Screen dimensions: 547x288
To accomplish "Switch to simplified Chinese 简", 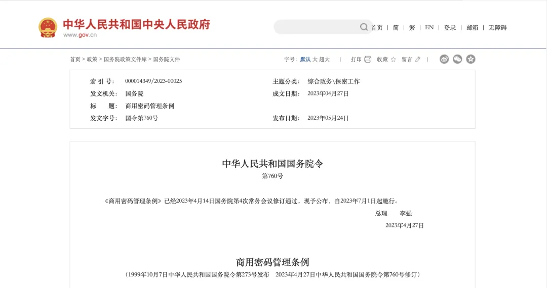I will 396,28.
